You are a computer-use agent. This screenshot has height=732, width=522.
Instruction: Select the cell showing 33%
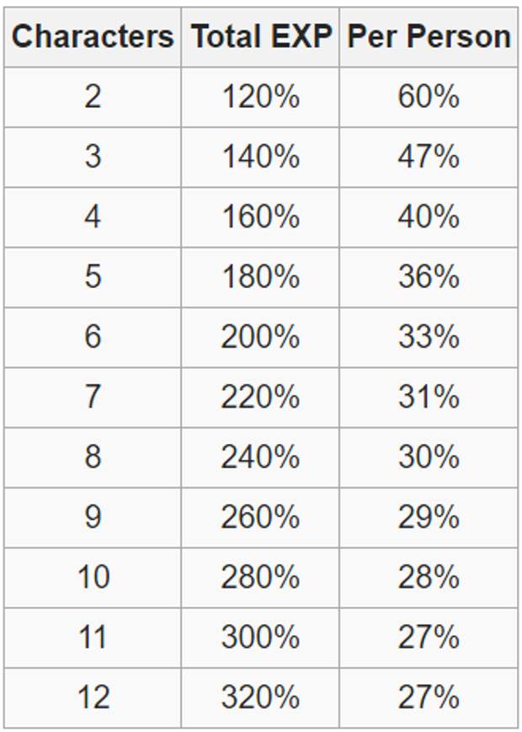click(429, 337)
